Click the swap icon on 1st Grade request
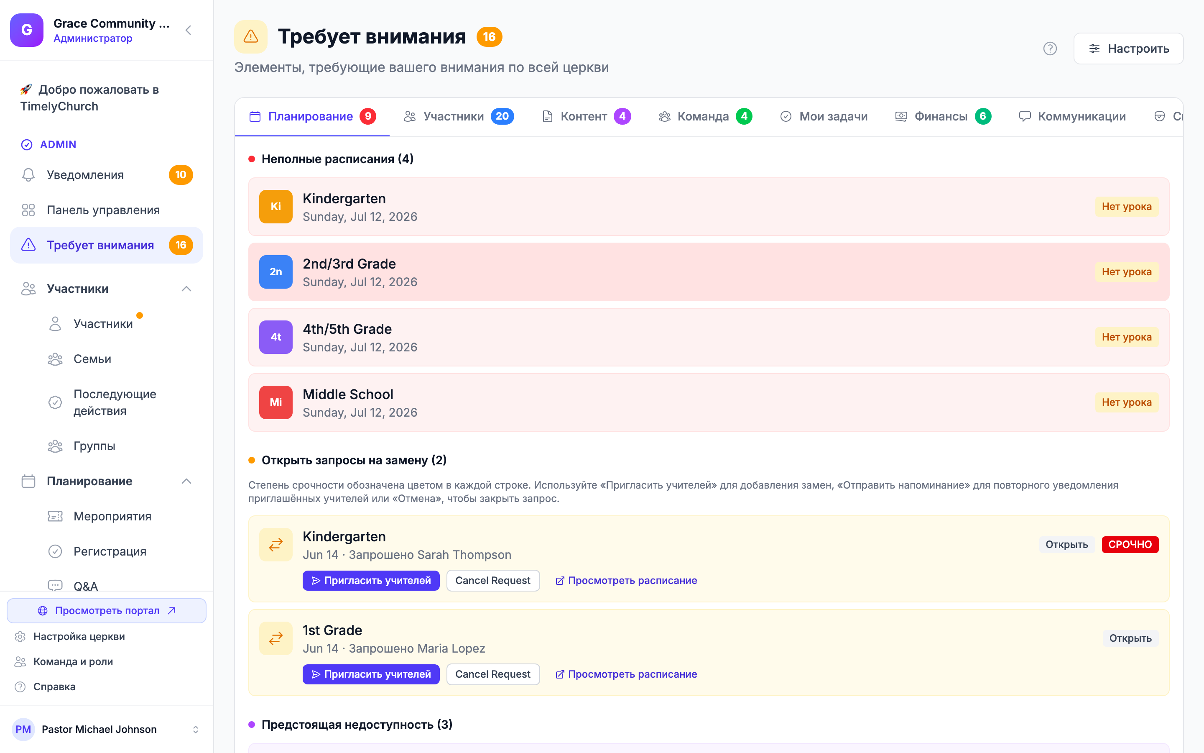 coord(275,638)
